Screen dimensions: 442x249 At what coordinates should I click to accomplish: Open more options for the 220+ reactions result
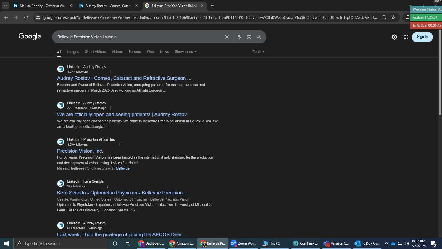click(x=110, y=108)
